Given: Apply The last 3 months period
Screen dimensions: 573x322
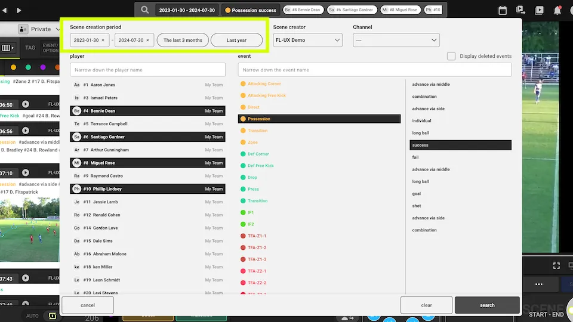Looking at the screenshot, I should [x=183, y=40].
